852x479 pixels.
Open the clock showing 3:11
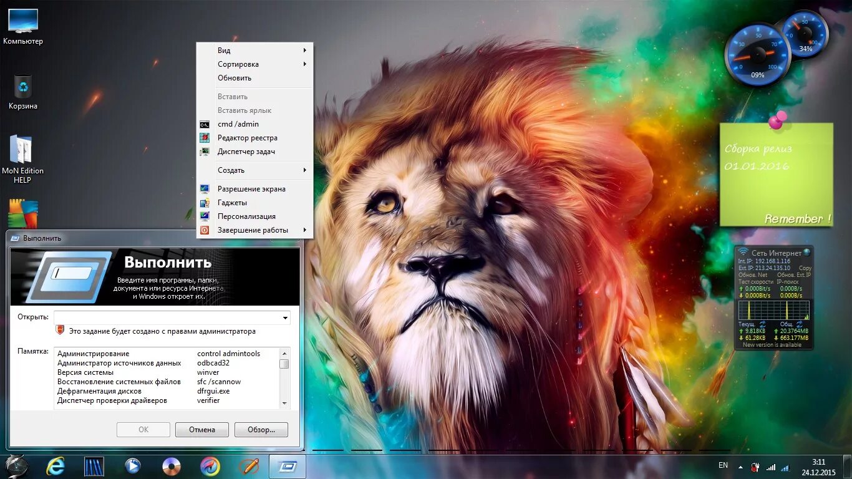pyautogui.click(x=818, y=467)
